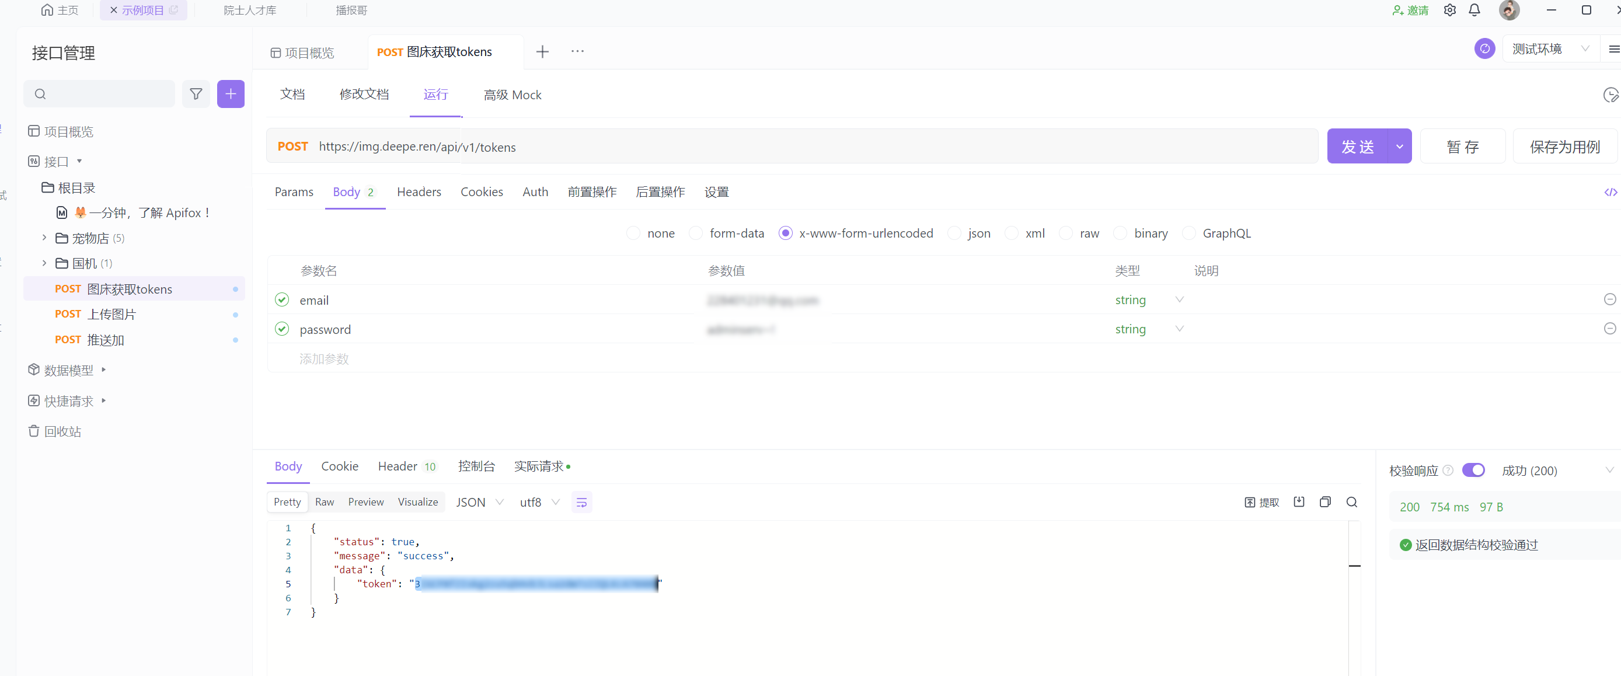The width and height of the screenshot is (1621, 676).
Task: Switch to the 修改文档 tab
Action: tap(364, 95)
